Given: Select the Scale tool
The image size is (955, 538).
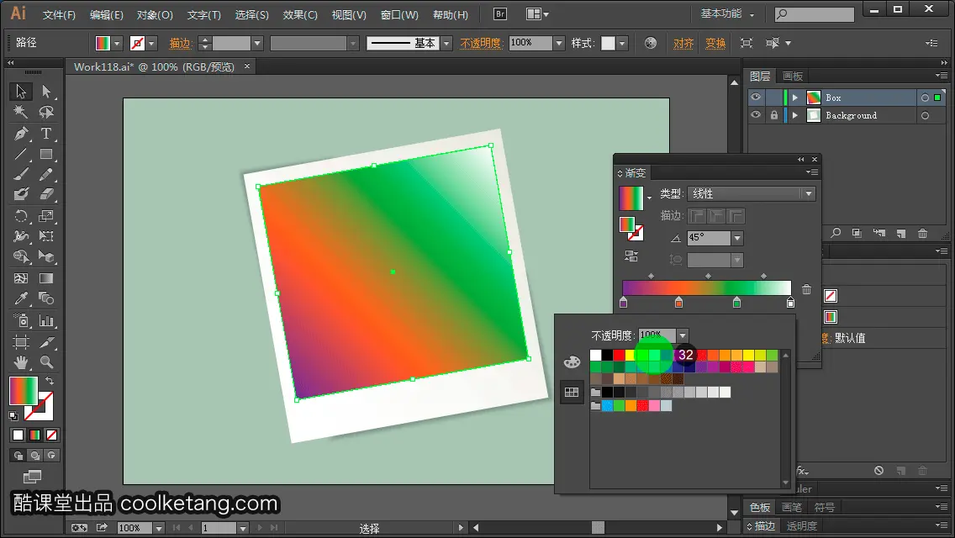Looking at the screenshot, I should point(46,216).
